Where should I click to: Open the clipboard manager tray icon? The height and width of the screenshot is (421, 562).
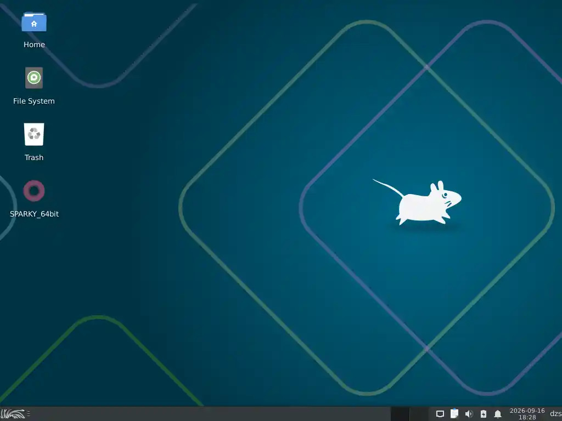click(x=454, y=414)
